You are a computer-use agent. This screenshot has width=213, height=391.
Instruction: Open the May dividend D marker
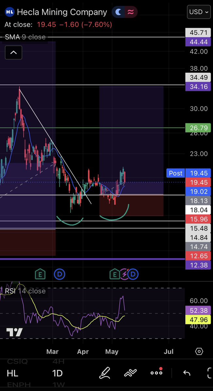[x=133, y=274]
